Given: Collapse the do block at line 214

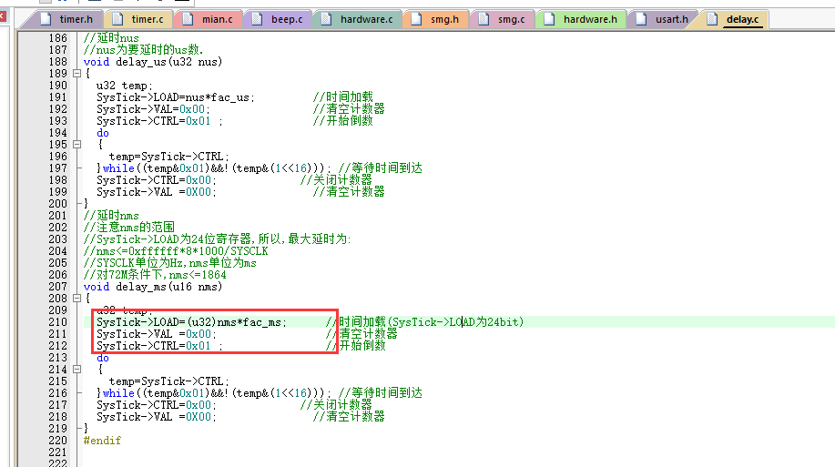Looking at the screenshot, I should click(76, 369).
